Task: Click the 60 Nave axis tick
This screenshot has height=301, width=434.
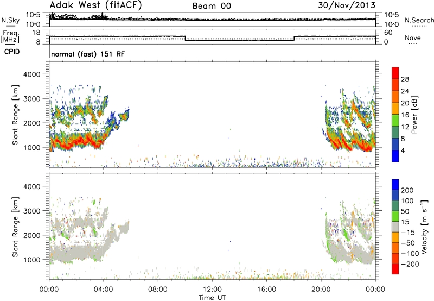Action: [388, 33]
